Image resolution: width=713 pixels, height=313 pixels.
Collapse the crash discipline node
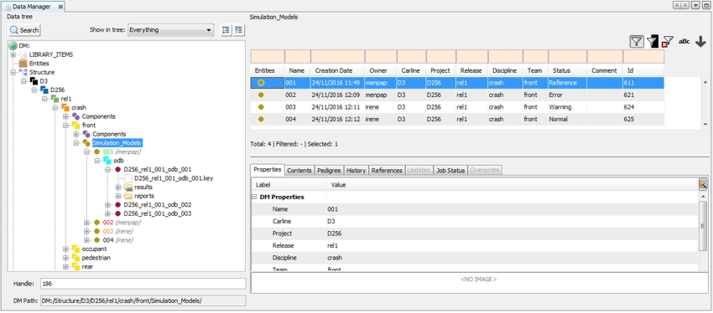(x=55, y=107)
